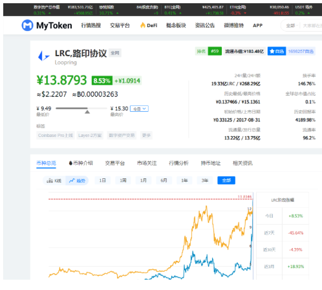Click the star icon on 自选 button
322x290 pixels.
point(272,51)
